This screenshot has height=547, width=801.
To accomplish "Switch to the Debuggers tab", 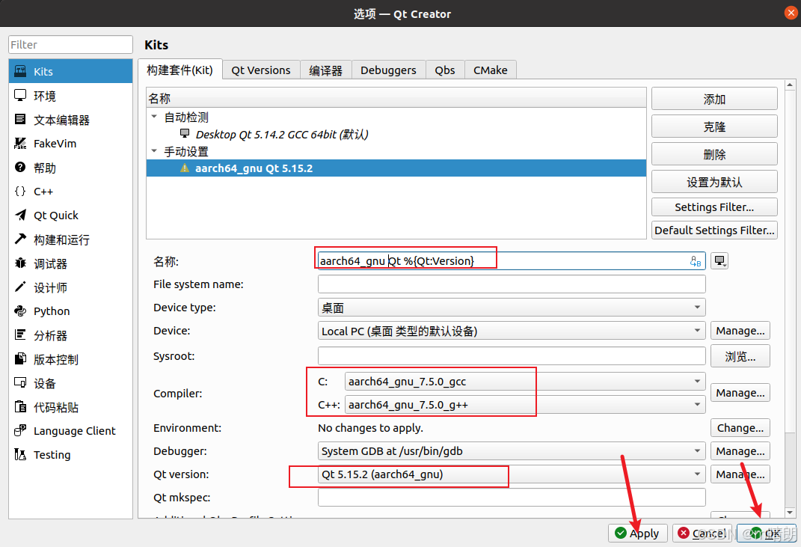I will tap(388, 70).
